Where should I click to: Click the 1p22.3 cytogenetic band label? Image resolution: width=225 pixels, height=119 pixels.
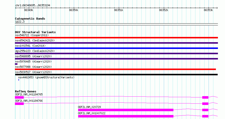(20, 22)
